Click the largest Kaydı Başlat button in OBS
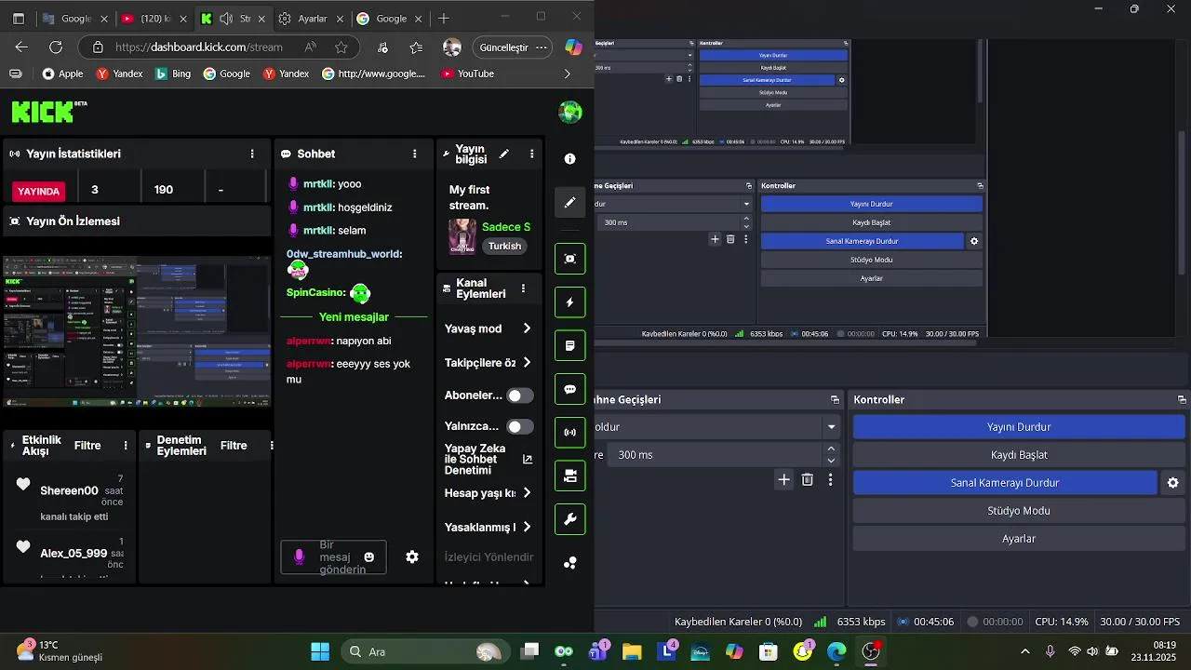The image size is (1191, 670). click(1019, 455)
